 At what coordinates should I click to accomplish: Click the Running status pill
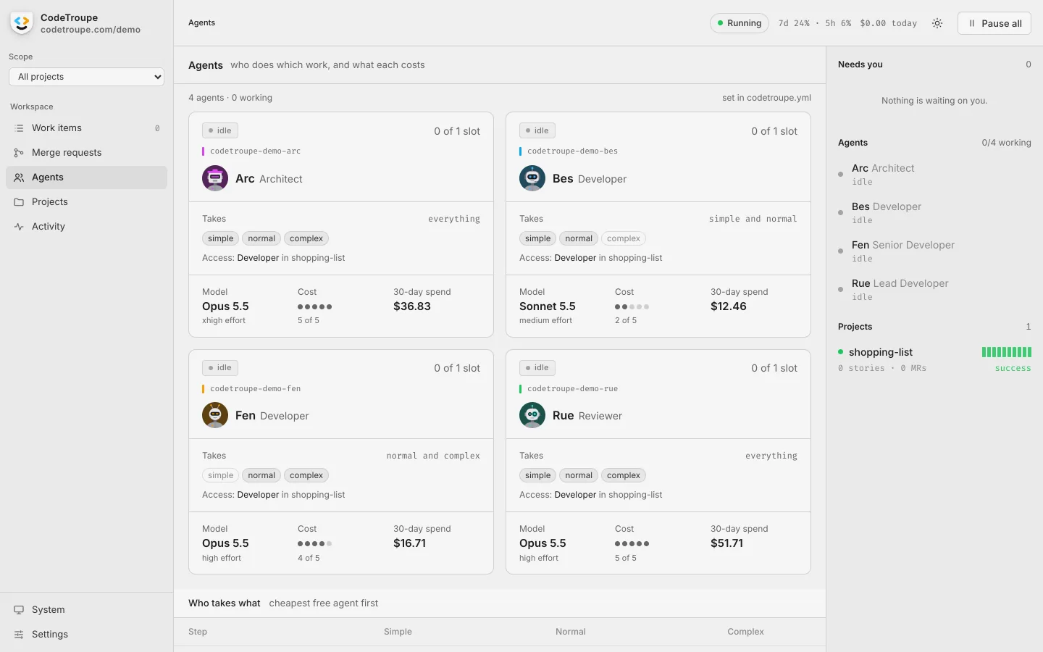(x=740, y=23)
